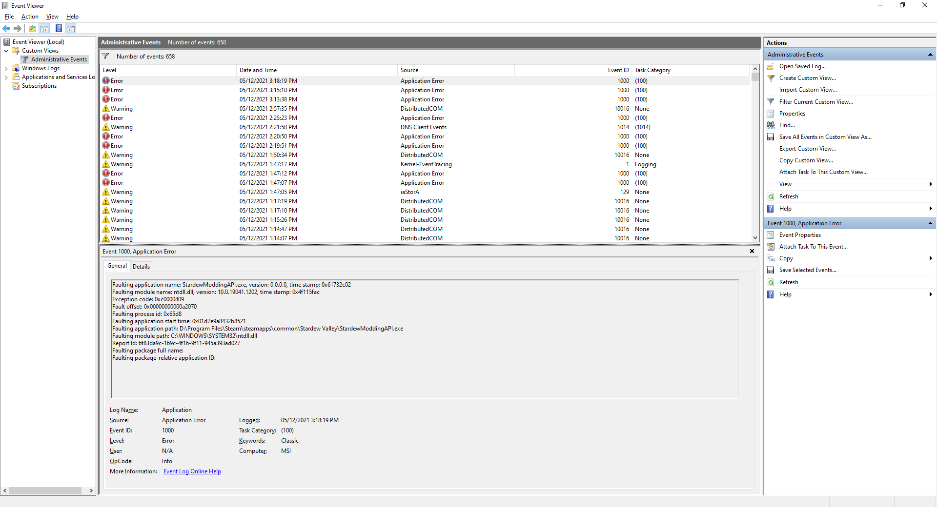The image size is (937, 507).
Task: Show the Action pane using toolbar icon
Action: point(71,28)
